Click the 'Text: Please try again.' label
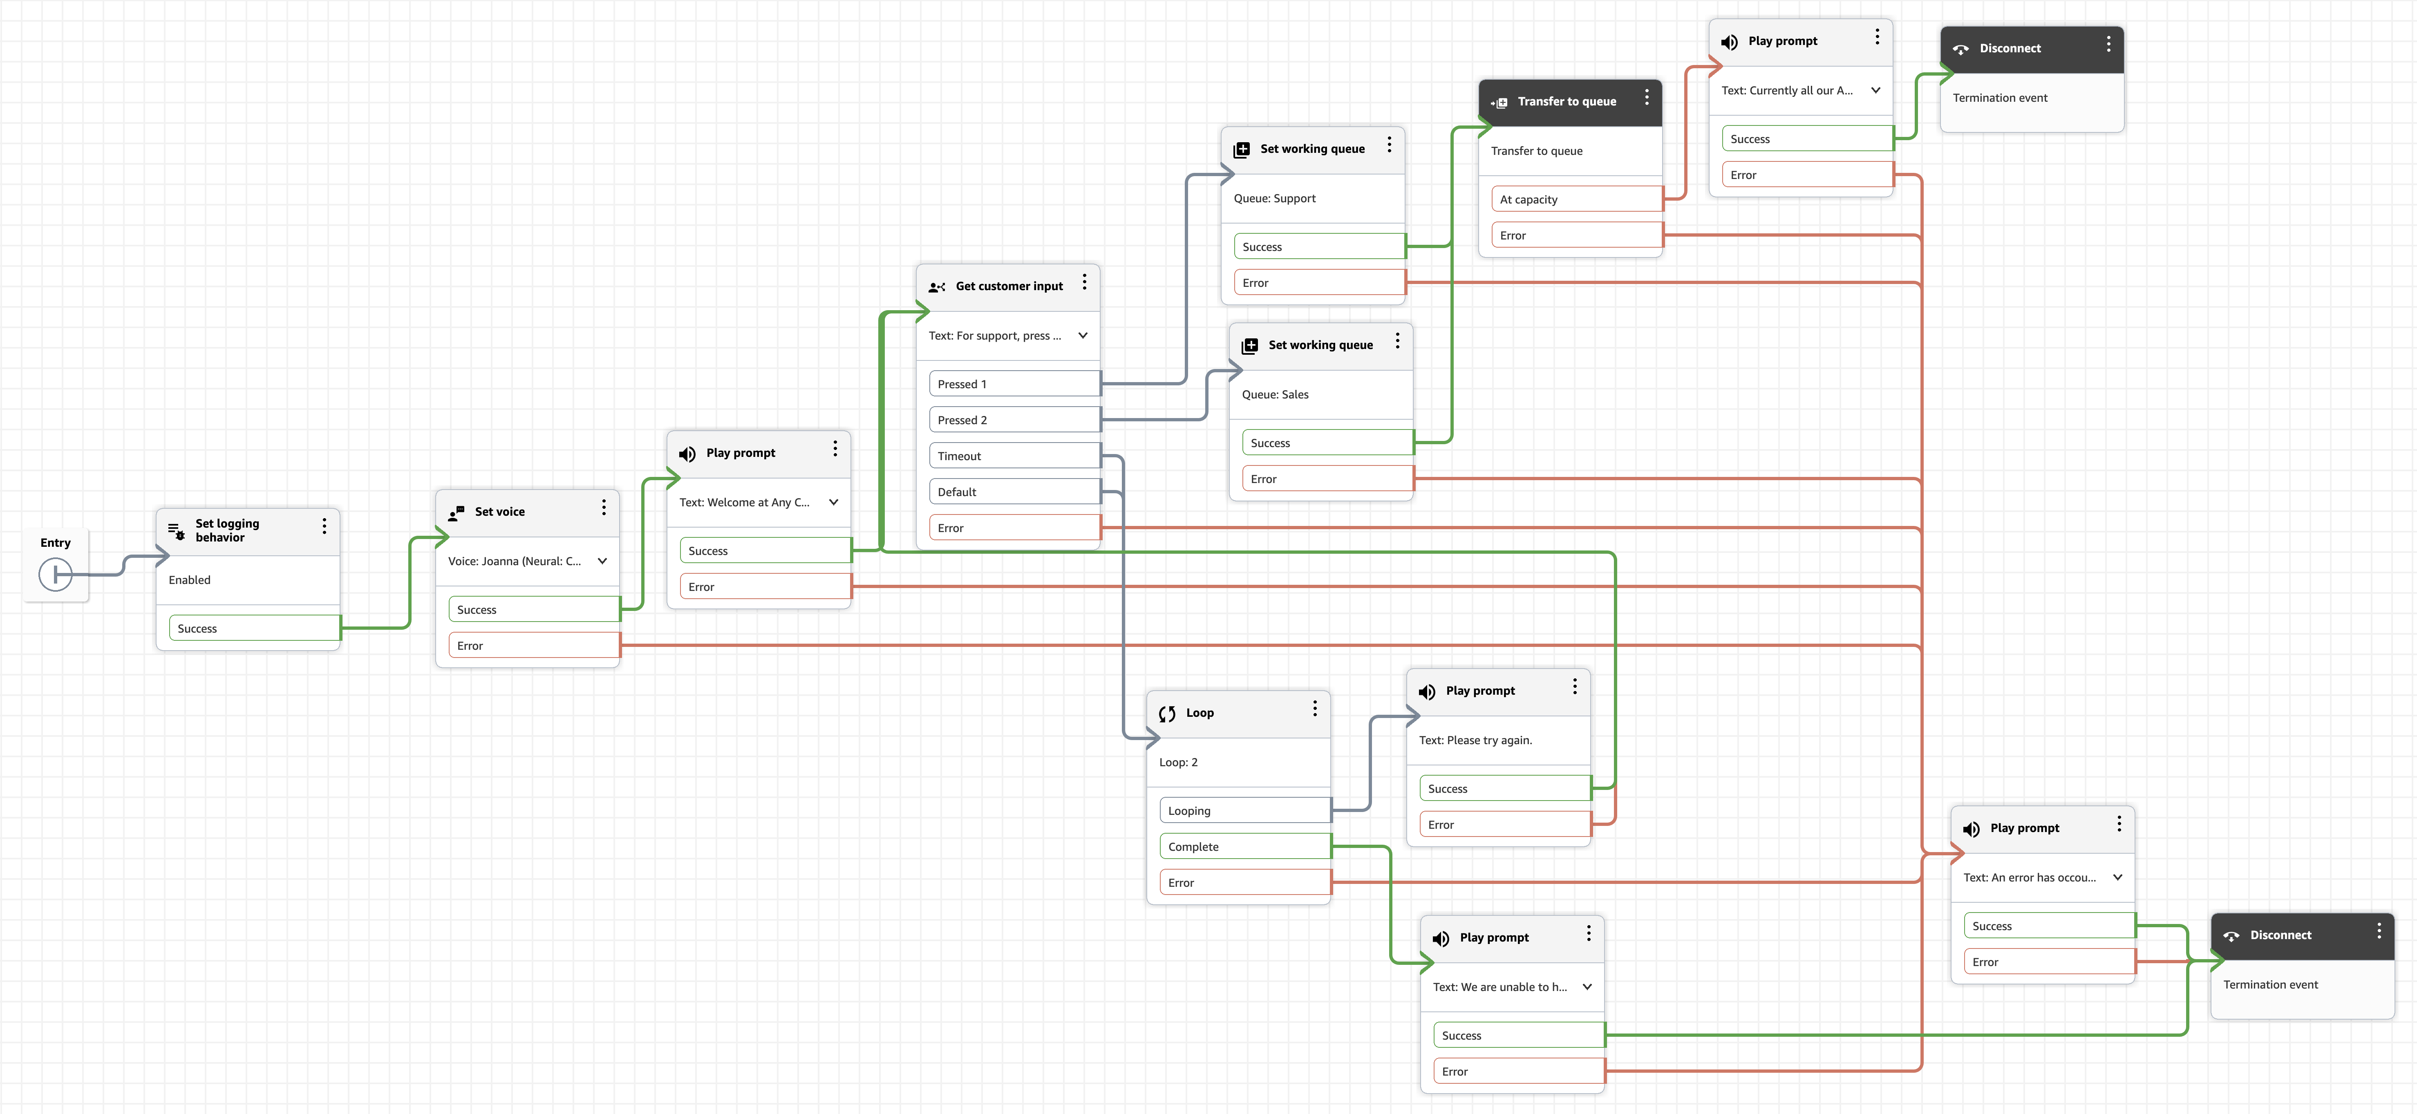The height and width of the screenshot is (1114, 2417). (x=1475, y=740)
